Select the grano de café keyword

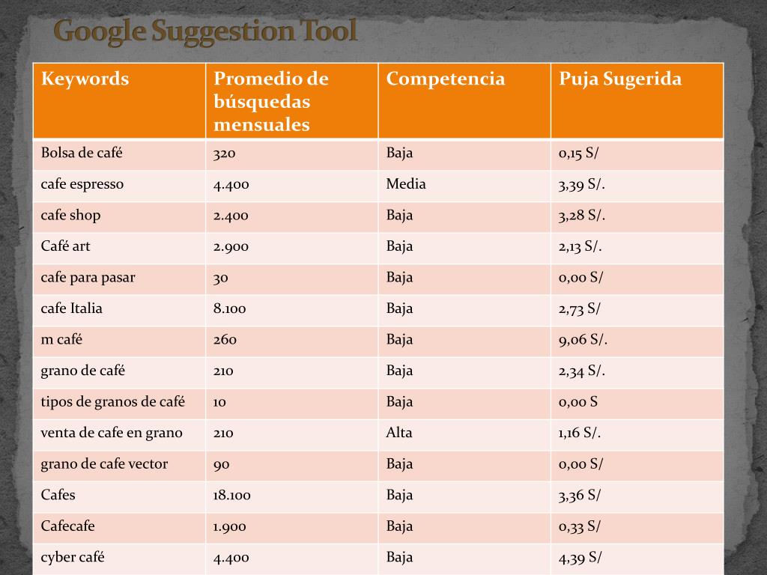click(82, 371)
